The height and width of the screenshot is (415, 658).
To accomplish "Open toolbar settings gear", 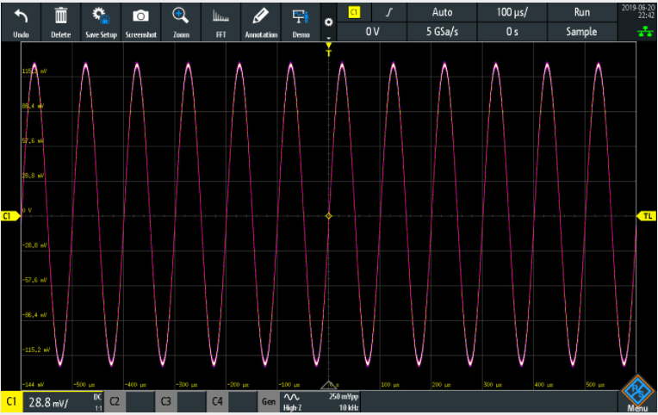I will pyautogui.click(x=329, y=22).
